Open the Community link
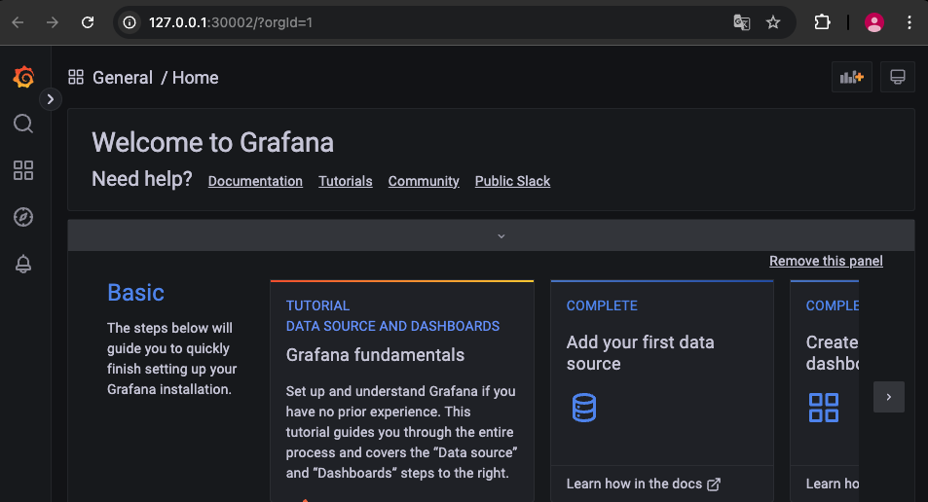928x502 pixels. [x=424, y=181]
